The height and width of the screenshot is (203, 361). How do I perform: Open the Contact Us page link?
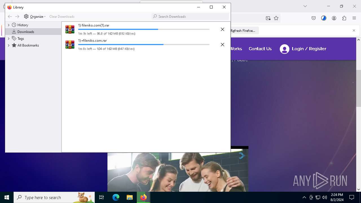point(260,49)
